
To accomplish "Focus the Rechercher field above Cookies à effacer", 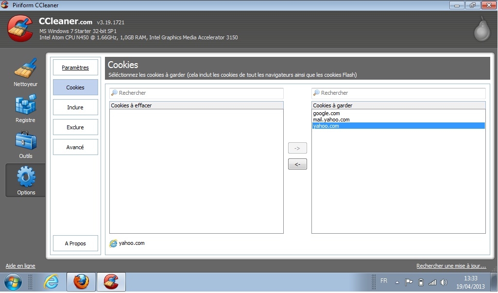I will 196,93.
